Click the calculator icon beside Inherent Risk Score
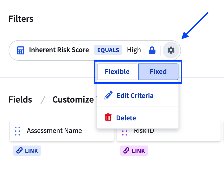 click(x=21, y=50)
